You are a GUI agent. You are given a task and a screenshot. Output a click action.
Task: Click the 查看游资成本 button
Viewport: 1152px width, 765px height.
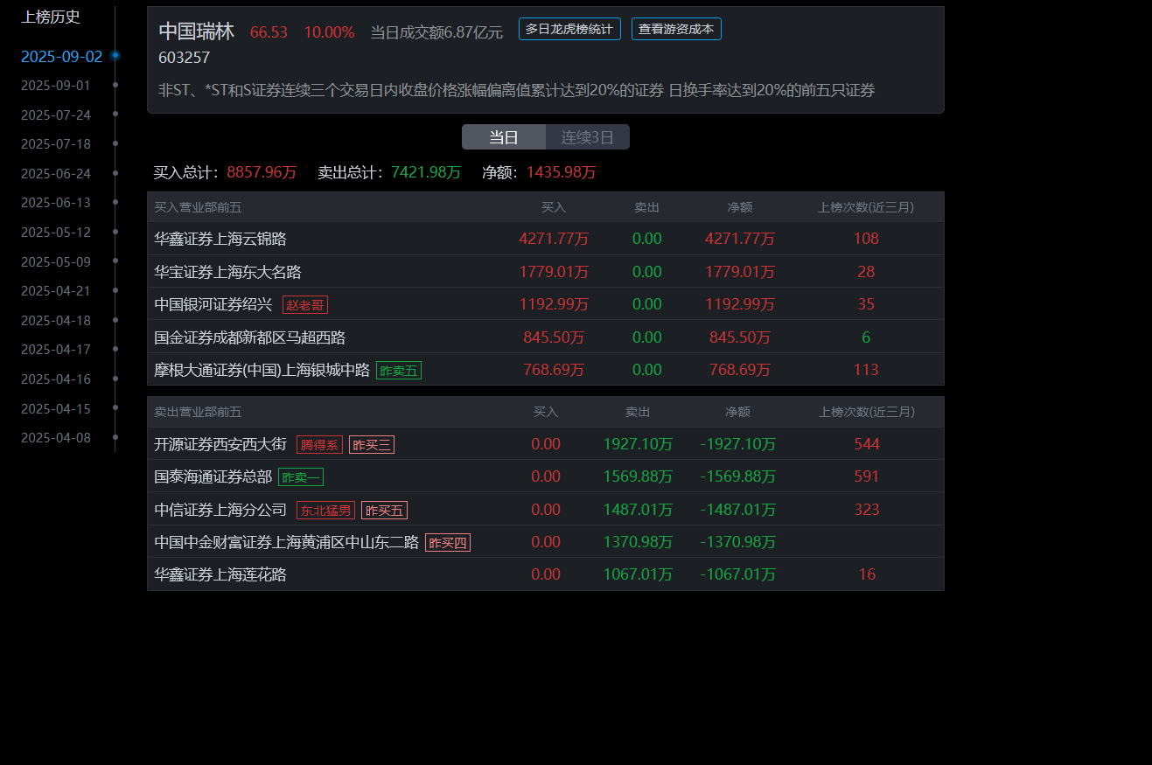pyautogui.click(x=676, y=29)
